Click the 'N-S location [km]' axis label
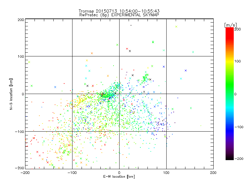251x188 pixels. coord(11,94)
